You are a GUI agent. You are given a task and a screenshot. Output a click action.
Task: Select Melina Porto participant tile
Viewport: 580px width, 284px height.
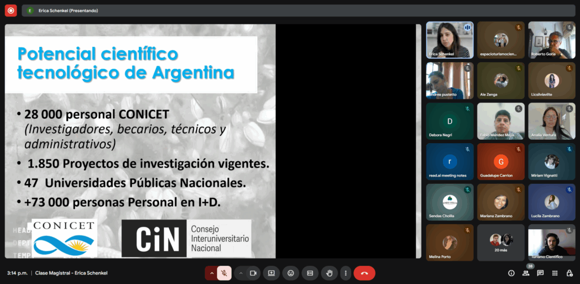click(449, 243)
